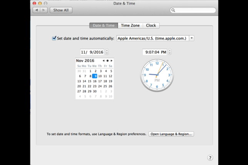Switch to the Time Zone tab
The width and height of the screenshot is (248, 165).
[x=130, y=25]
